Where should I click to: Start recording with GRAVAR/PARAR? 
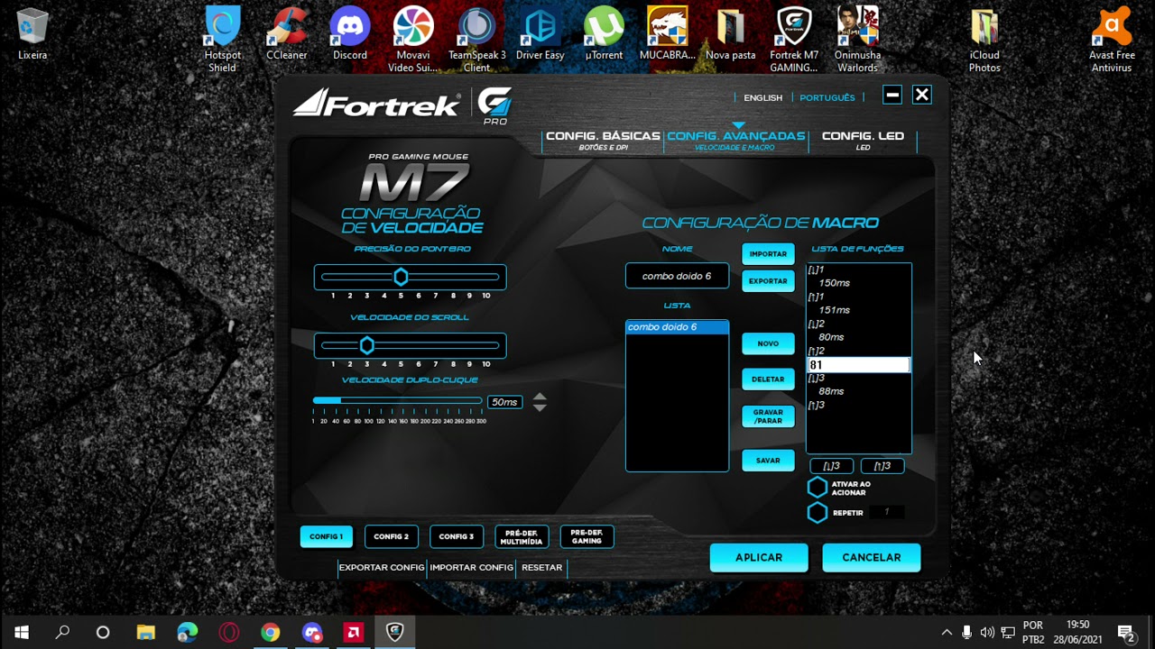coord(768,416)
